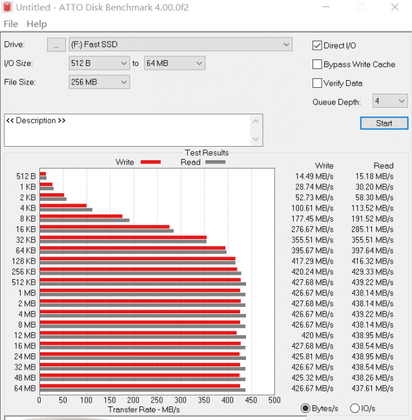
Task: Click the Description scrollbar up arrow
Action: pyautogui.click(x=256, y=121)
